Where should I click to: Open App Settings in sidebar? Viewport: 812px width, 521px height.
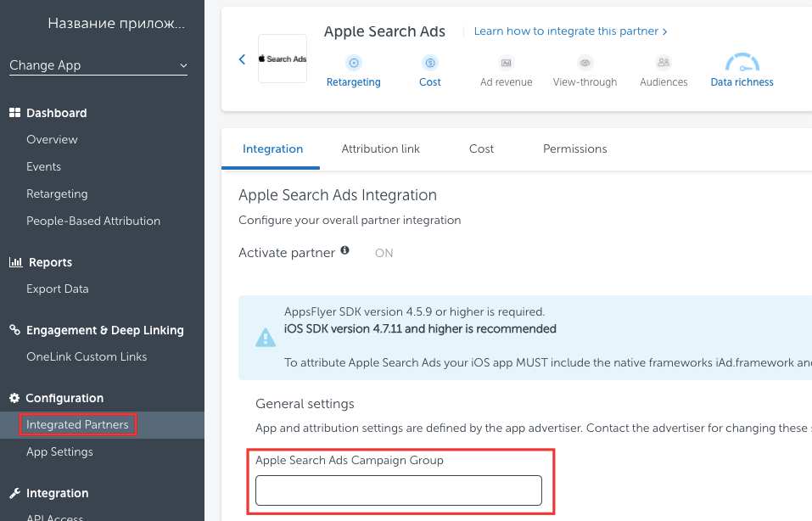coord(59,451)
